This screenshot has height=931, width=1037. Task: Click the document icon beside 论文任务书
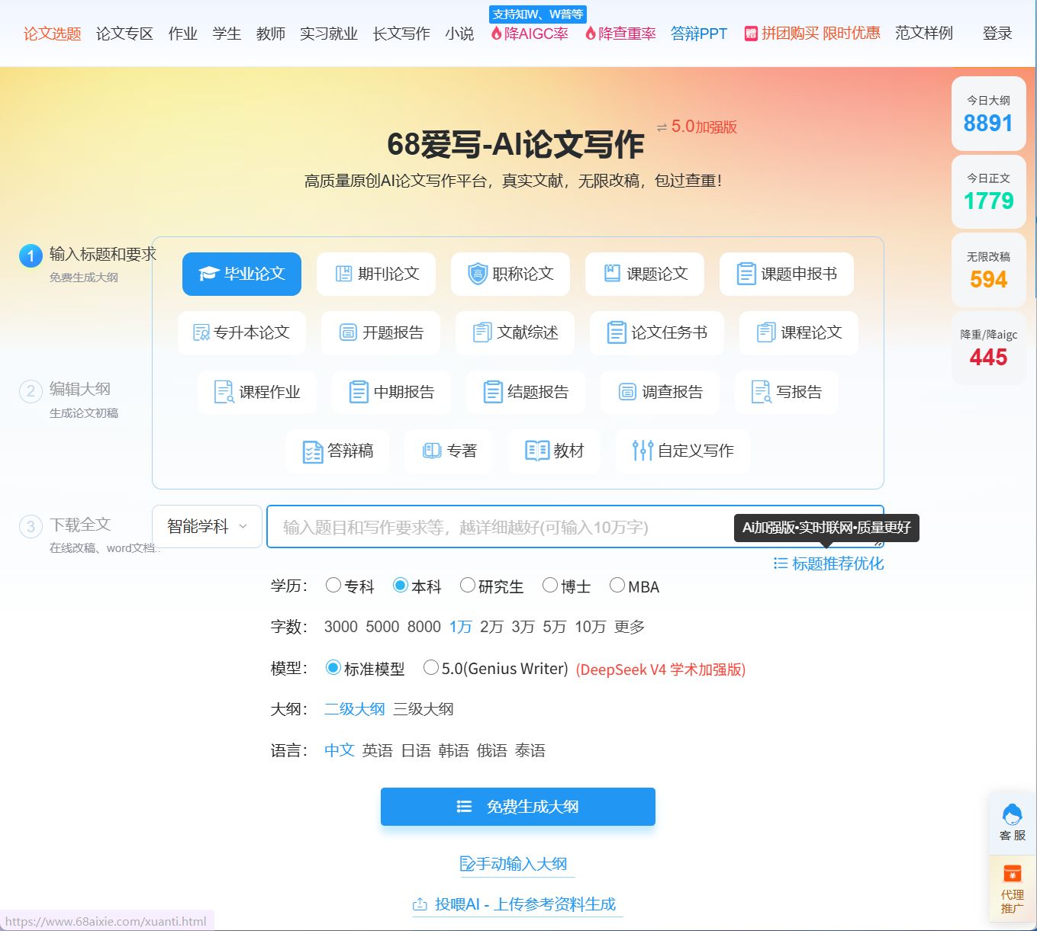[617, 332]
